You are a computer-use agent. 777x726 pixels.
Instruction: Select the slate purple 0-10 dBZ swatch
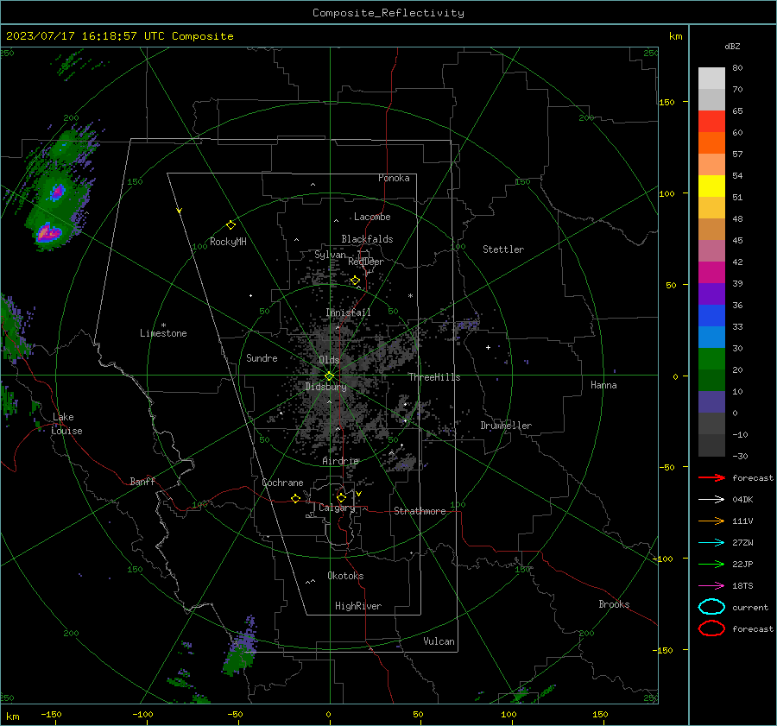tap(711, 402)
